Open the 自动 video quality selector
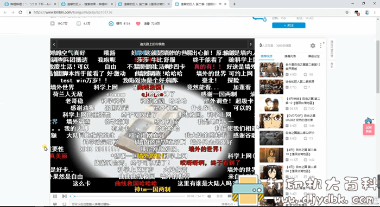Screen dimensions: 380x207 tap(219, 196)
